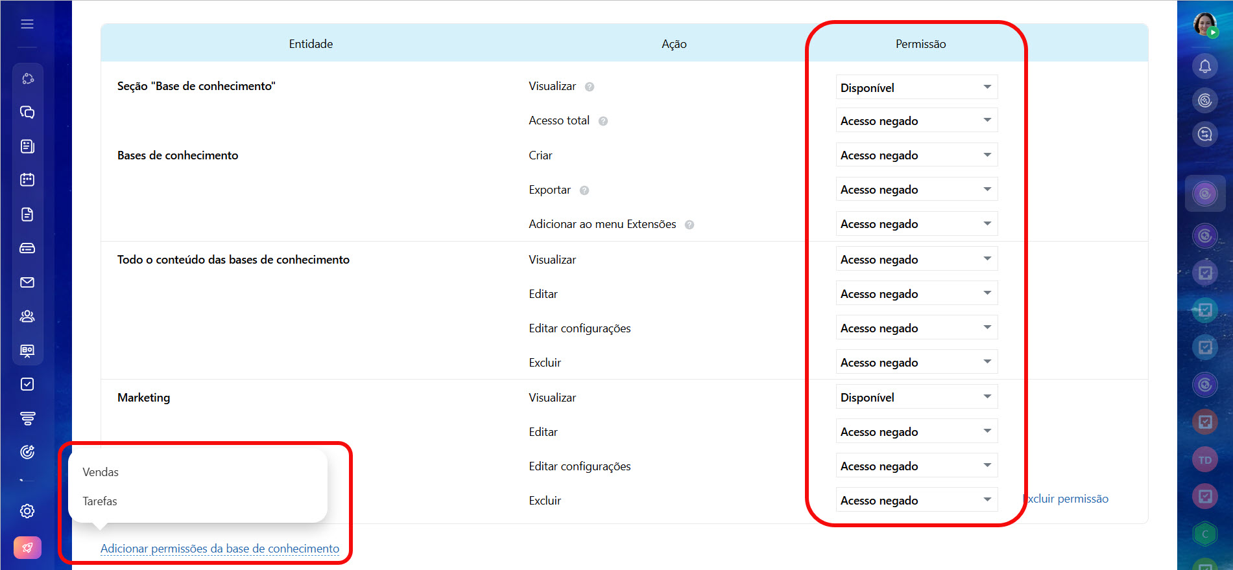Click the Excluir permissão link

pos(1067,499)
